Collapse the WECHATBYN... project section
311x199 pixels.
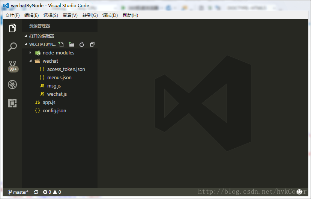(26, 44)
